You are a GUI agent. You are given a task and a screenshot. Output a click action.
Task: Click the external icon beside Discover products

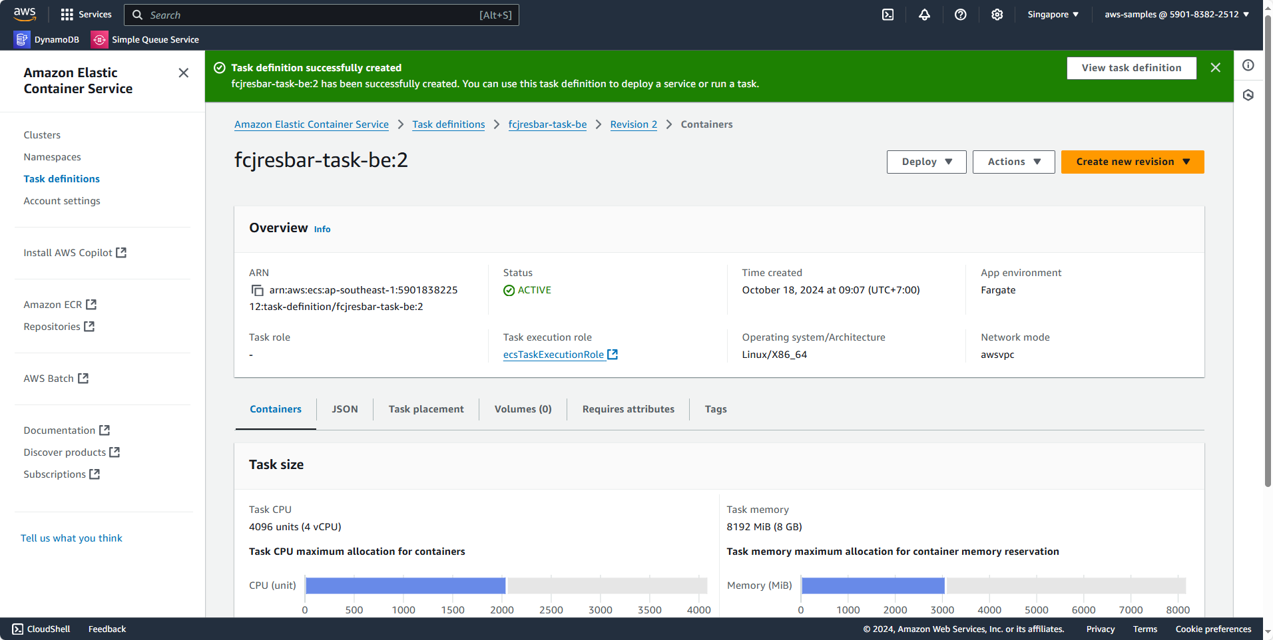point(115,452)
